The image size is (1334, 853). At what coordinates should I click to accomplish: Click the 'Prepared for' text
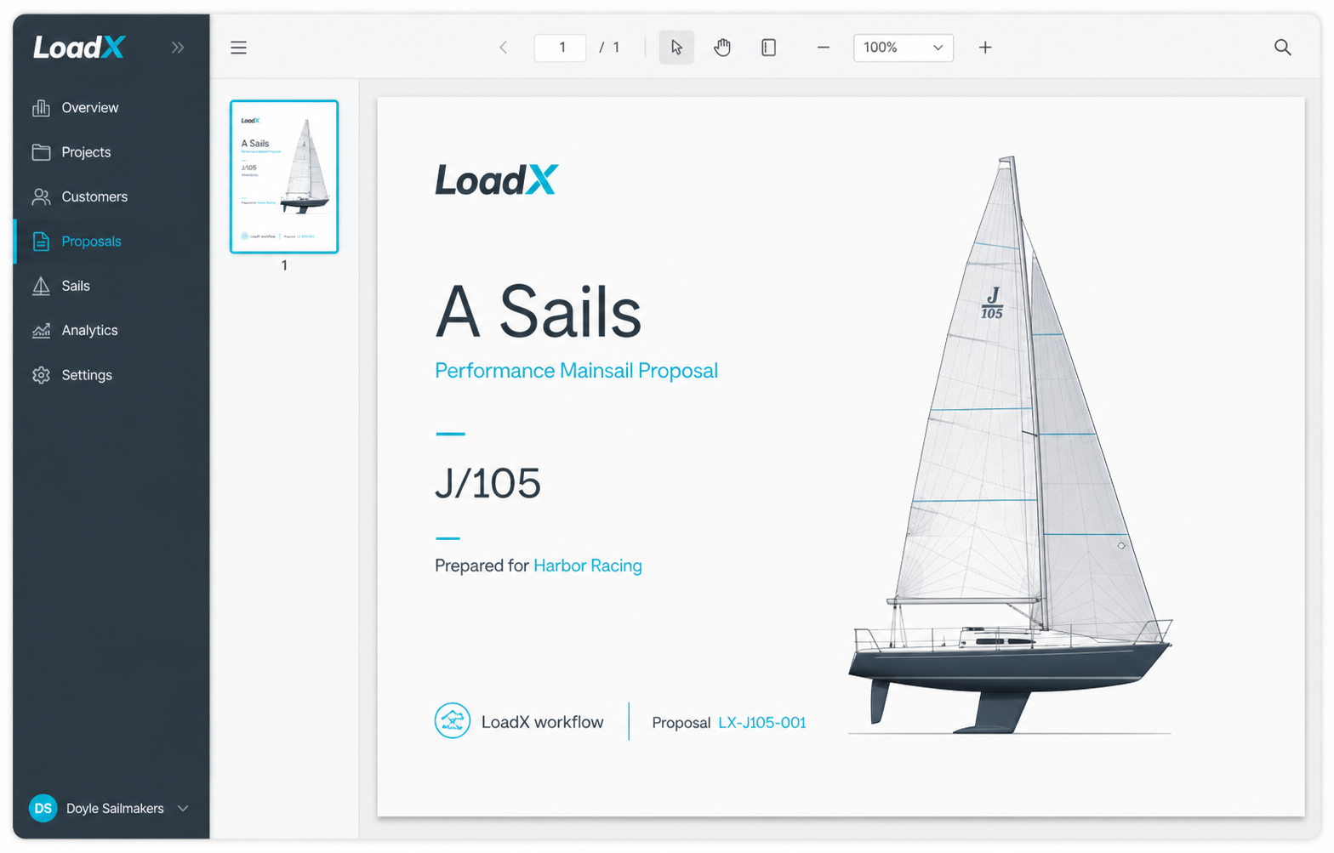click(x=482, y=566)
